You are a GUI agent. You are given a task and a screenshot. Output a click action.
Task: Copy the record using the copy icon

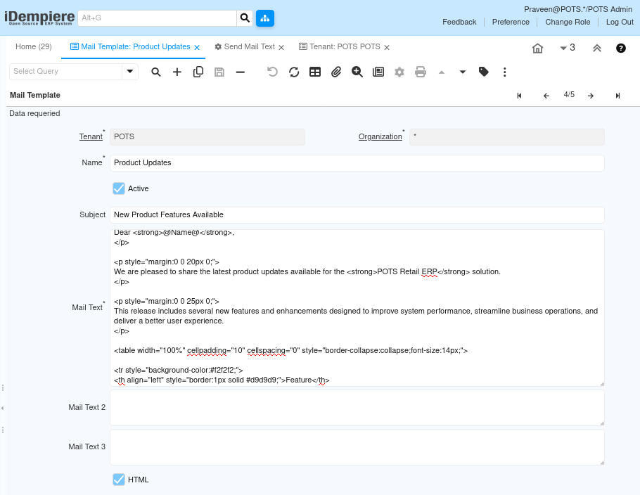pos(198,72)
